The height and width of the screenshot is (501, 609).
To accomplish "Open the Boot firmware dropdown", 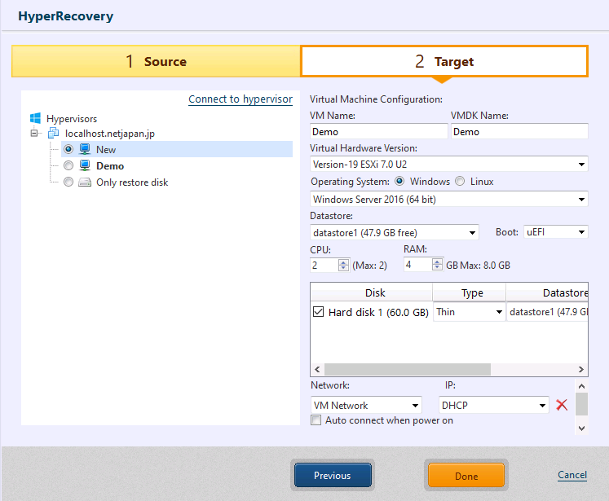I will (555, 232).
